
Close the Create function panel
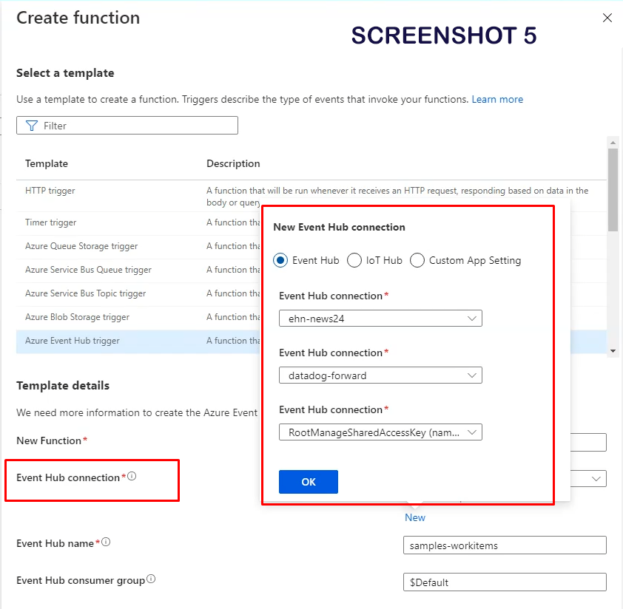pos(607,18)
